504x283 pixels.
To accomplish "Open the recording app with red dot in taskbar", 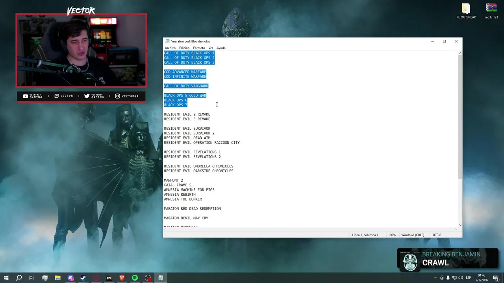I will coord(148,278).
